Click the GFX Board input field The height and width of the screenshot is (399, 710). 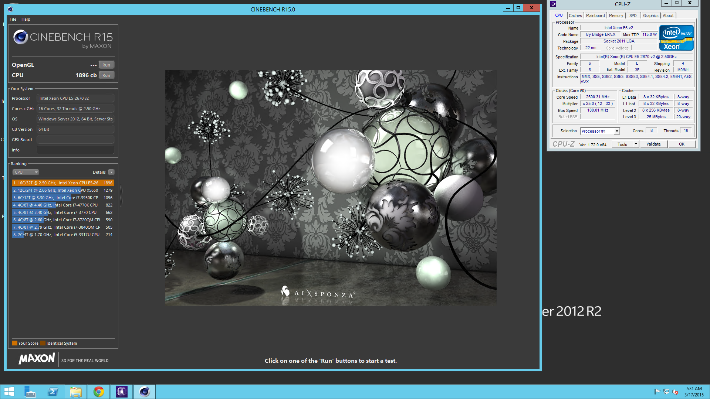(75, 140)
